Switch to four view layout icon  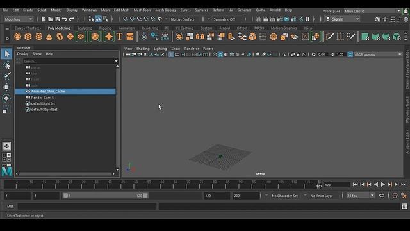(x=6, y=157)
